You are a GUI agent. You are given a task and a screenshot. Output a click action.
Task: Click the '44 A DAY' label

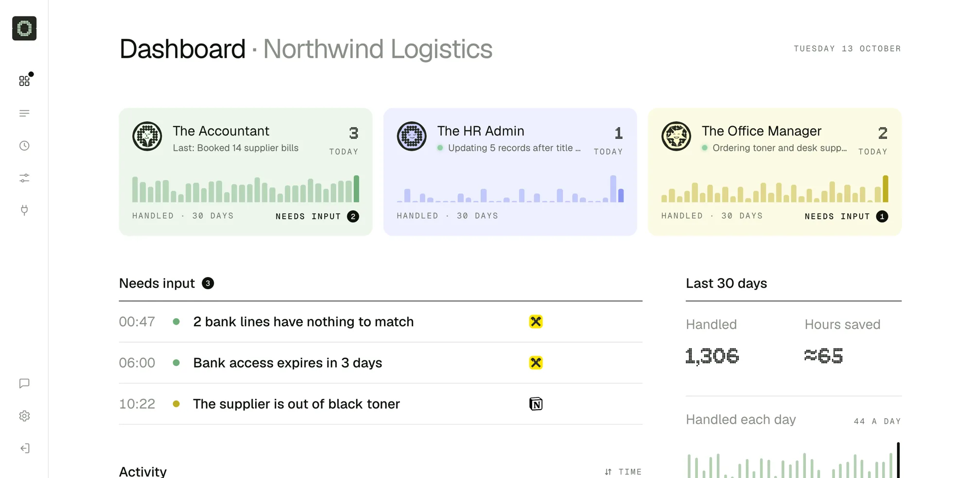877,421
